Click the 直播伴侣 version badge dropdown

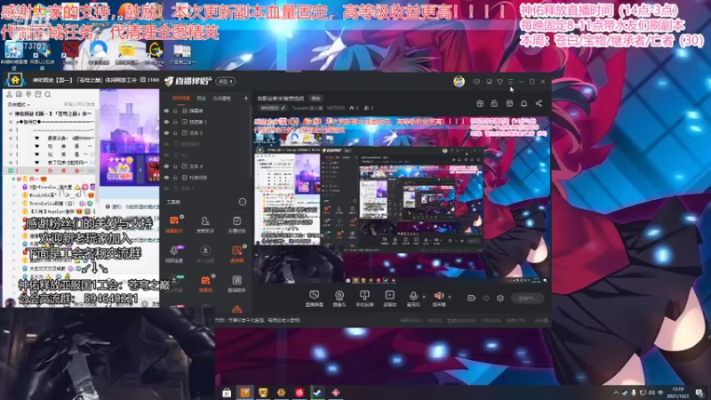[x=226, y=81]
